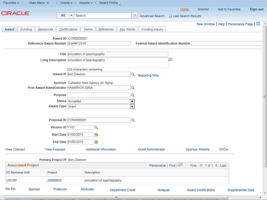Screen dimensions: 267x200
Task: Expand the Award Type dropdown
Action: click(132, 107)
